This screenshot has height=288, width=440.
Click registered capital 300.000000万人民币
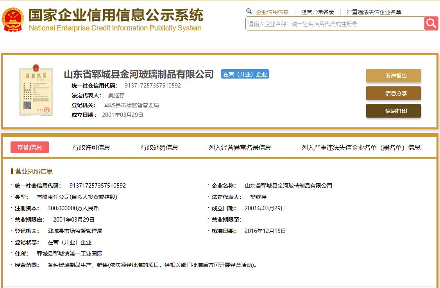[x=73, y=208]
